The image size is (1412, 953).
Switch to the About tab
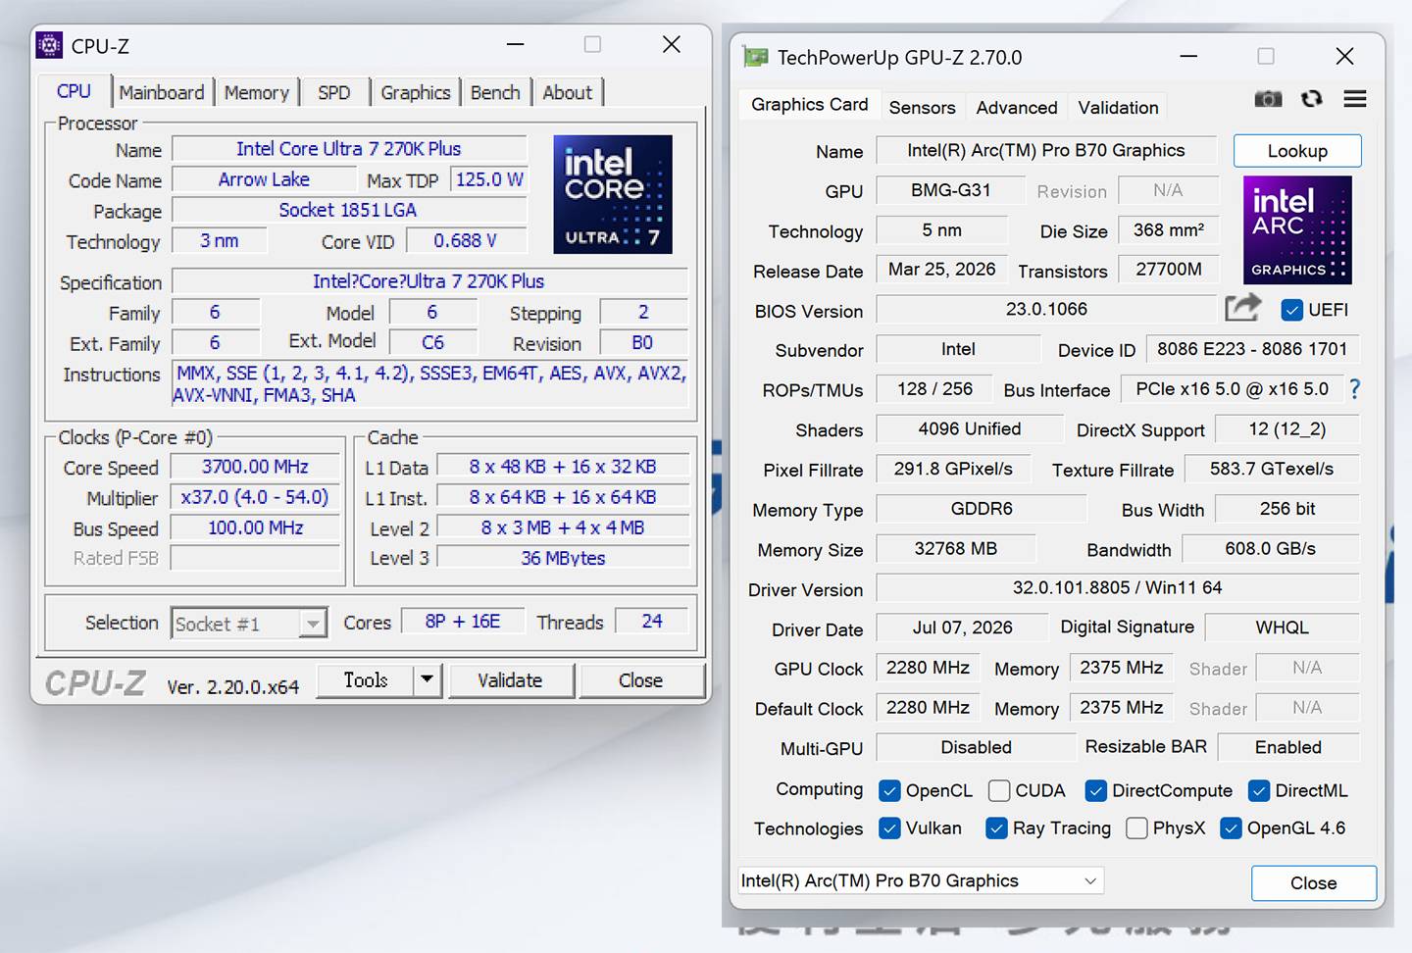pyautogui.click(x=568, y=92)
